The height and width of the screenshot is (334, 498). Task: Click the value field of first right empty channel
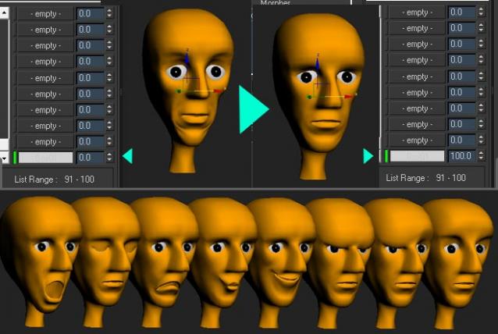pyautogui.click(x=462, y=12)
